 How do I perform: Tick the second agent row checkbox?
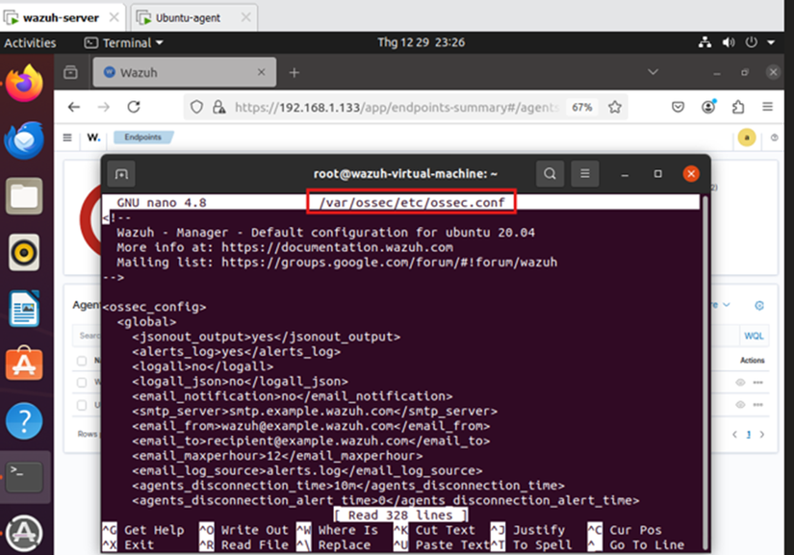point(82,405)
